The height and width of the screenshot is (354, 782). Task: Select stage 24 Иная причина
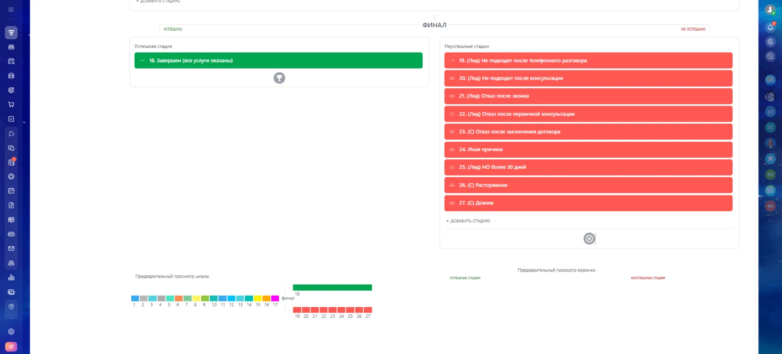pyautogui.click(x=588, y=150)
